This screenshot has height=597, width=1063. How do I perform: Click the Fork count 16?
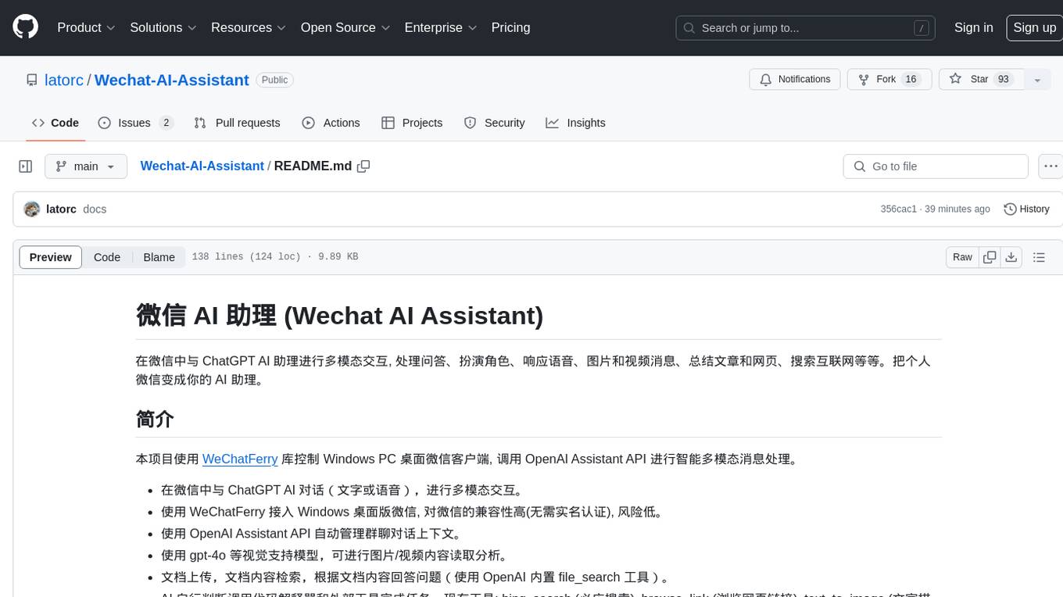tap(910, 80)
